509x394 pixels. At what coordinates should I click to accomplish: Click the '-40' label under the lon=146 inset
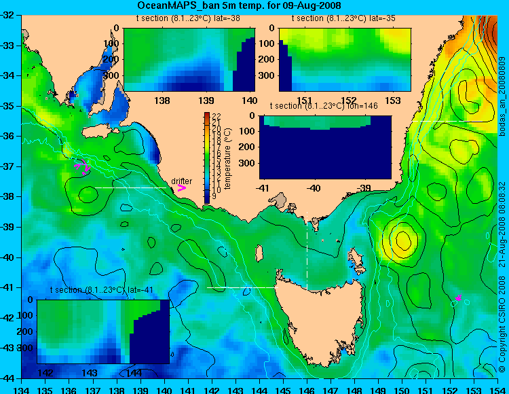314,187
